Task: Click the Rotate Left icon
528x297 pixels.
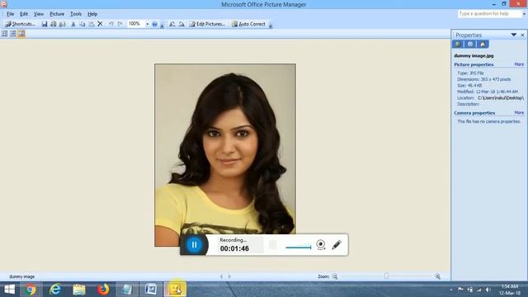Action: [x=172, y=24]
